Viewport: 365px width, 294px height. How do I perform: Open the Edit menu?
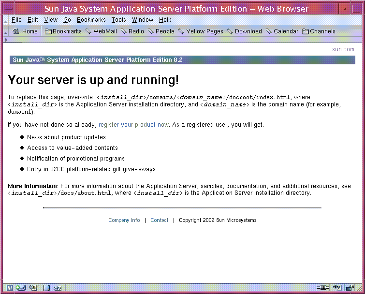pos(32,20)
